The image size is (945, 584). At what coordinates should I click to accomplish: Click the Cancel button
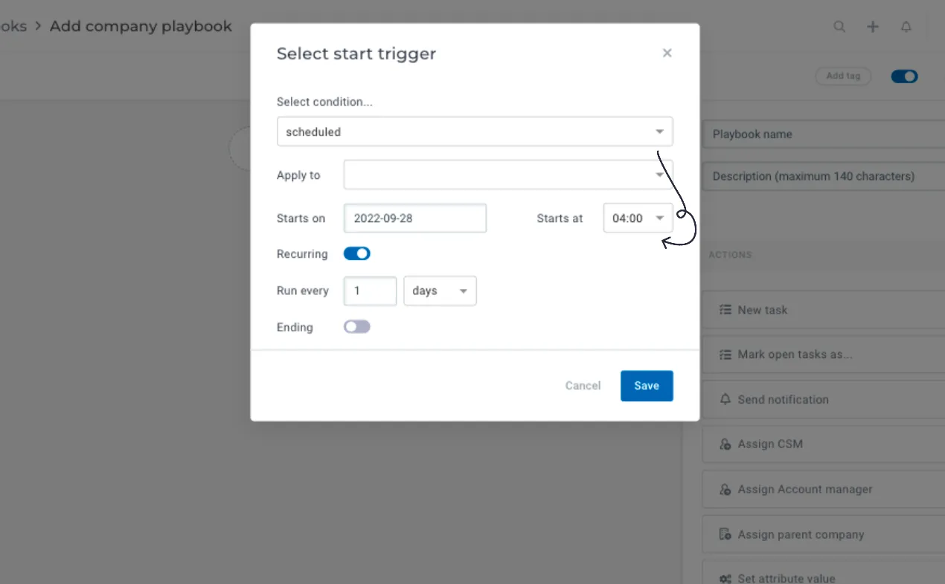coord(583,386)
